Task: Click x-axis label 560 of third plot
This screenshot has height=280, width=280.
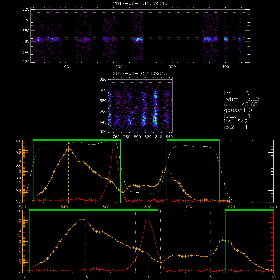Action: click(x=106, y=207)
